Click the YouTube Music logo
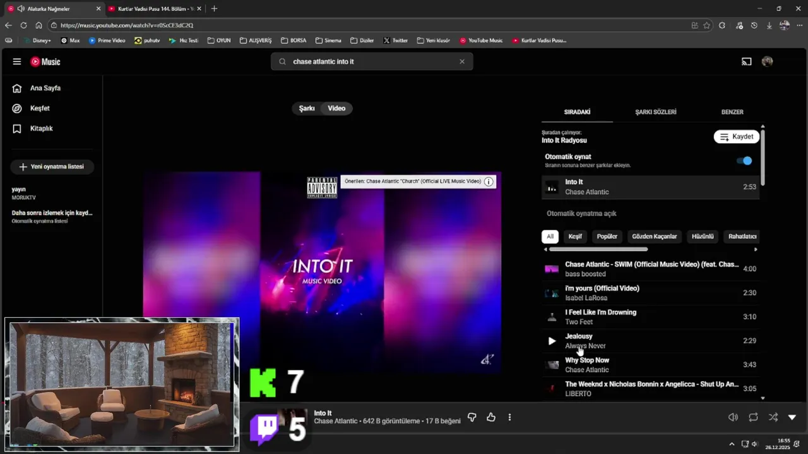 pos(45,62)
